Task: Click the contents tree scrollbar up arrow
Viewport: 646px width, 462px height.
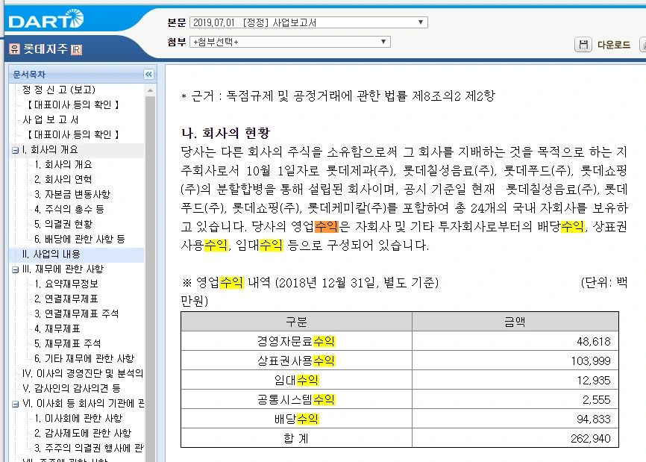Action: (151, 90)
